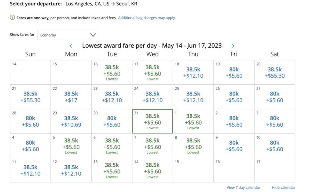Go to previous month with left chevron
Viewport: 309px width, 192px height.
(x=71, y=46)
